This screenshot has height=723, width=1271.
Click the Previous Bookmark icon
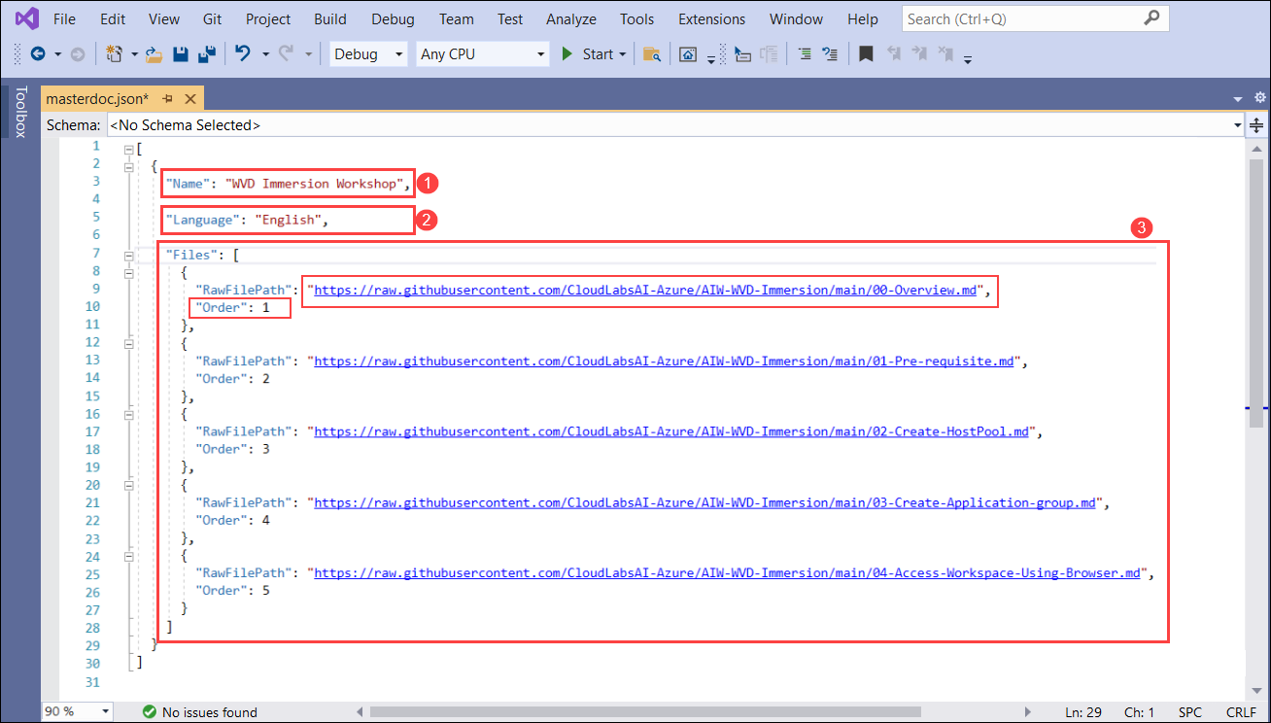894,54
